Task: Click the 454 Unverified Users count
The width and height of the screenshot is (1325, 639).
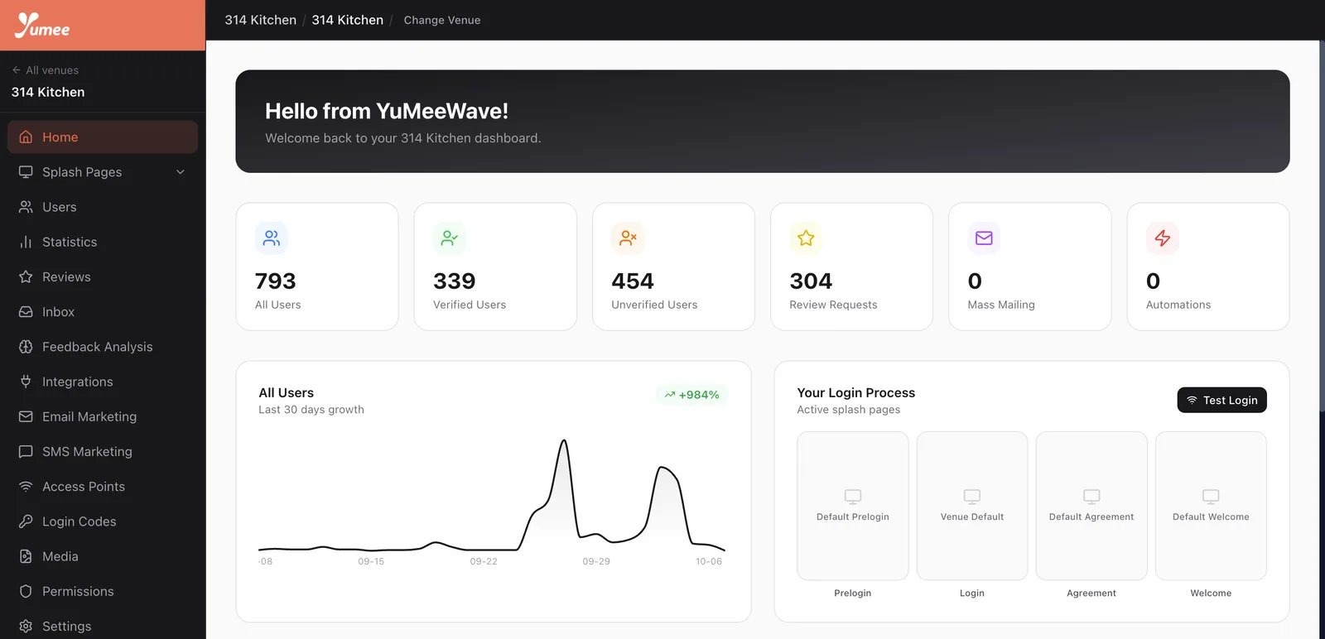Action: [633, 281]
